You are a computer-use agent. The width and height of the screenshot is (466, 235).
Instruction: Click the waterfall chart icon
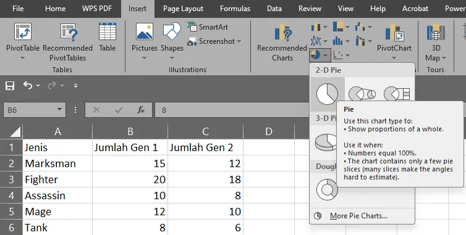click(x=360, y=27)
